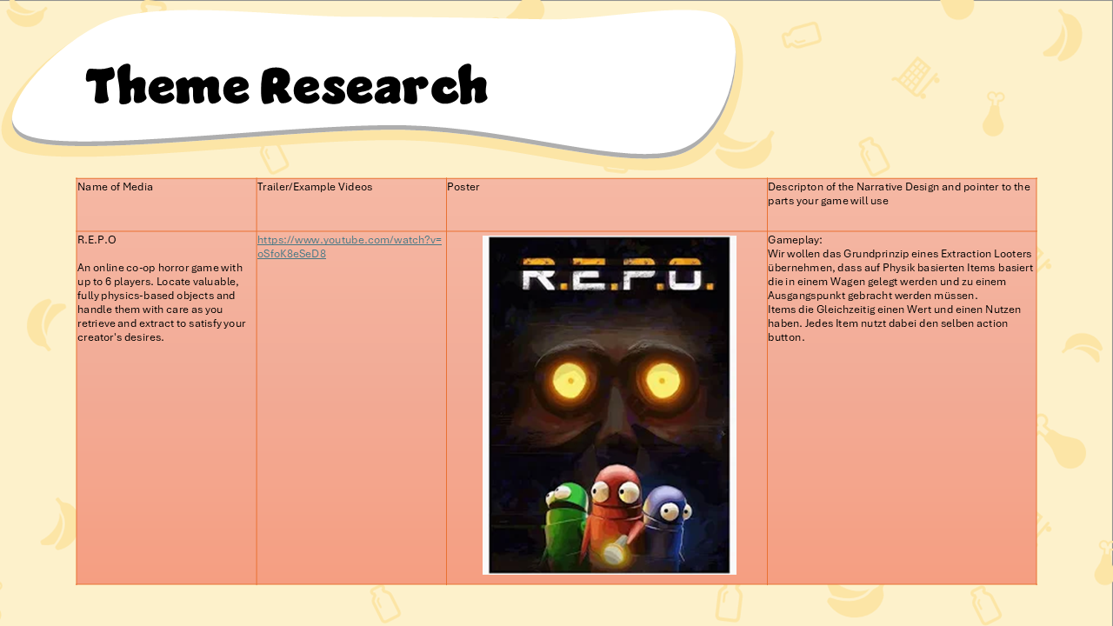Select the Narrative Design description header cell

pyautogui.click(x=902, y=205)
